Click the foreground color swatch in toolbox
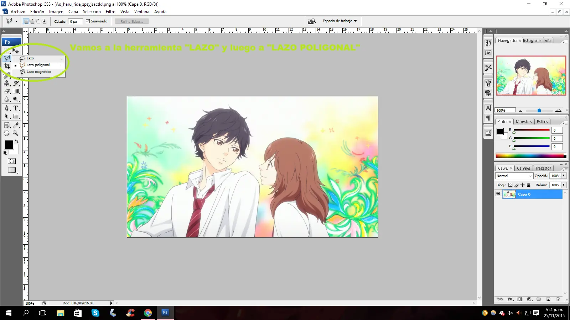 coord(9,145)
